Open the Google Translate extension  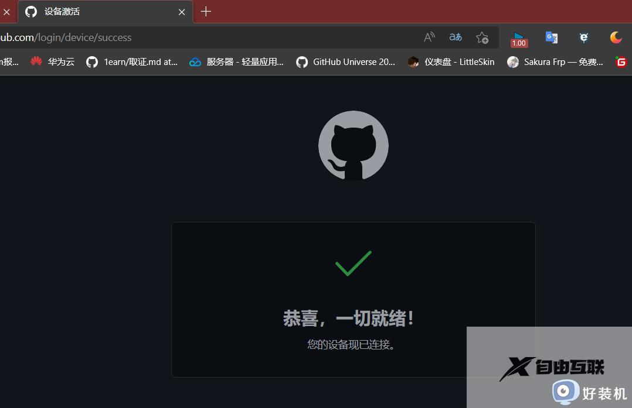coord(551,37)
